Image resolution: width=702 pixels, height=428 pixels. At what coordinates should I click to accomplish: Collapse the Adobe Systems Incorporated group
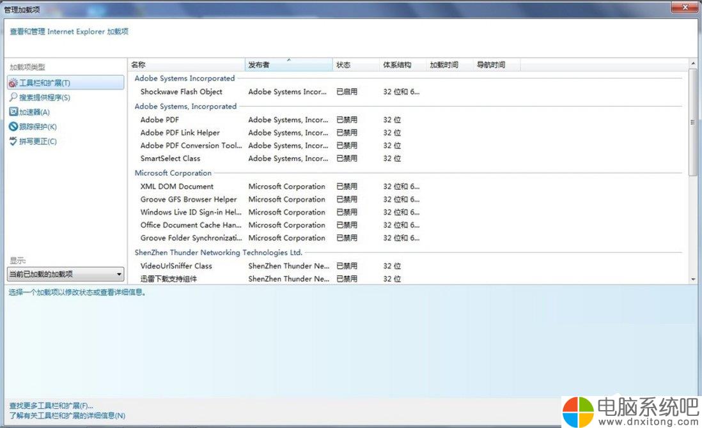pyautogui.click(x=185, y=79)
